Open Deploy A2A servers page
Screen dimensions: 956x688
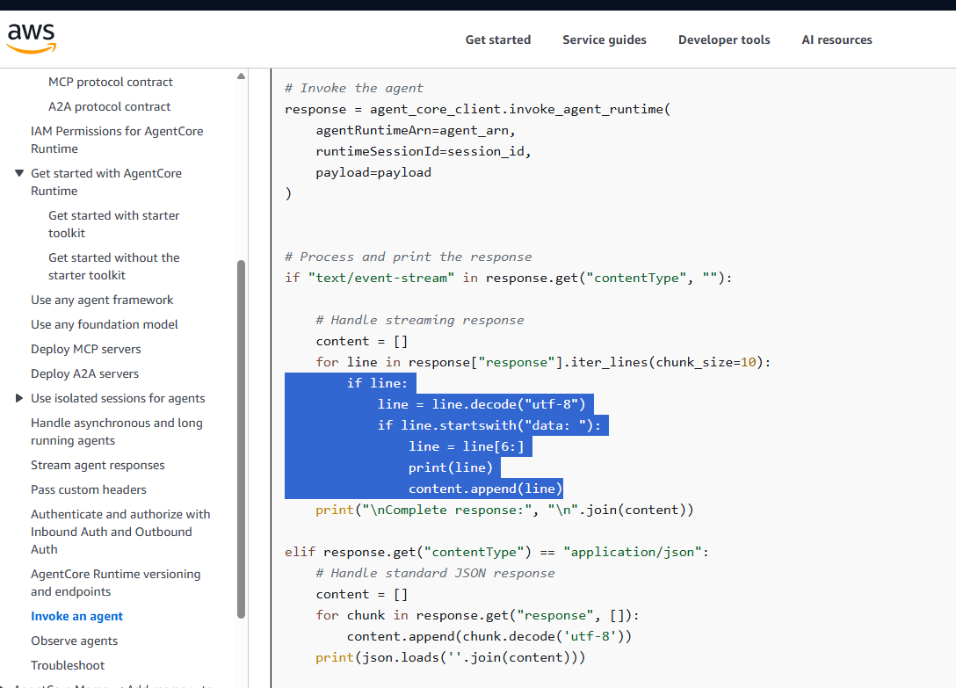click(x=84, y=373)
